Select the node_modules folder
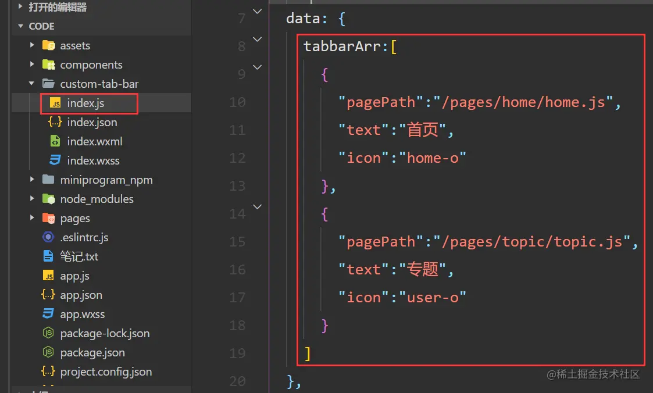Image resolution: width=653 pixels, height=393 pixels. (97, 199)
